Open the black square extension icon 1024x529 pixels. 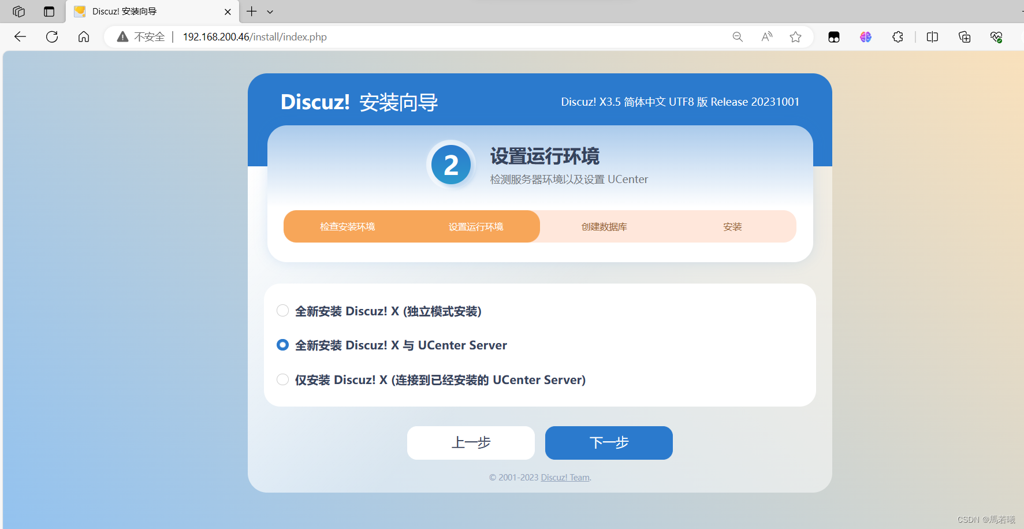(834, 37)
